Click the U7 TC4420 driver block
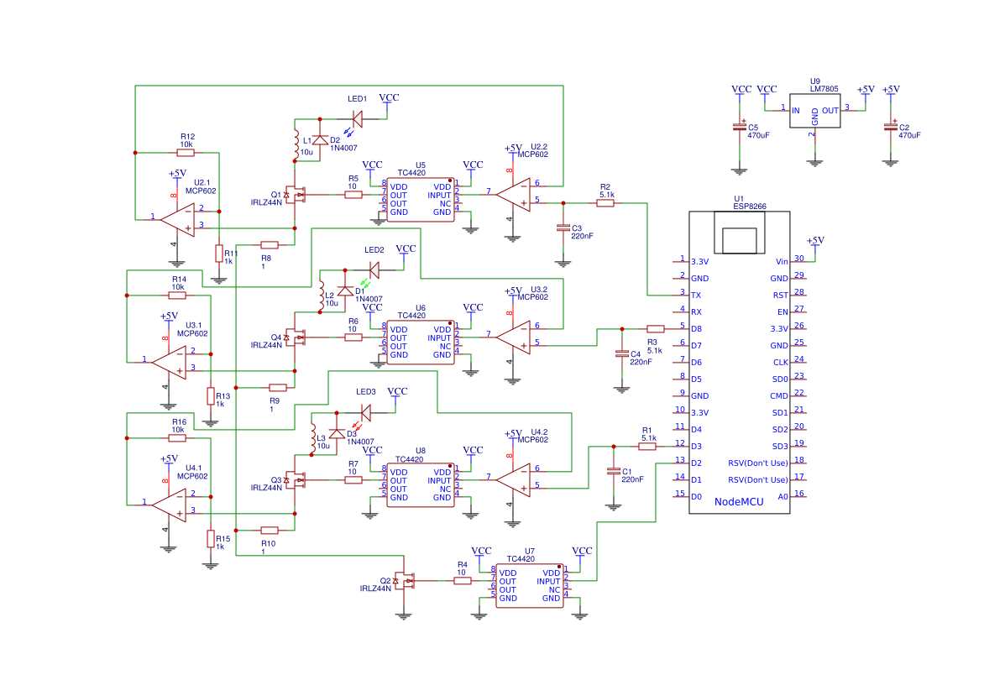 (x=530, y=585)
